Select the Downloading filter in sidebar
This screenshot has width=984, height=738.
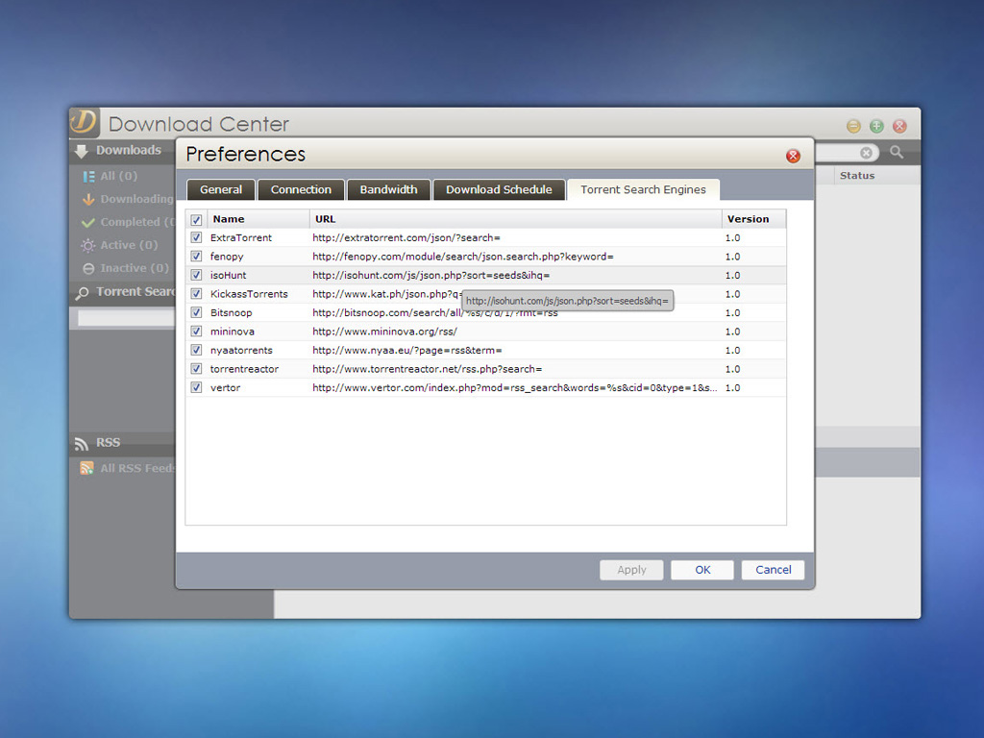coord(136,200)
